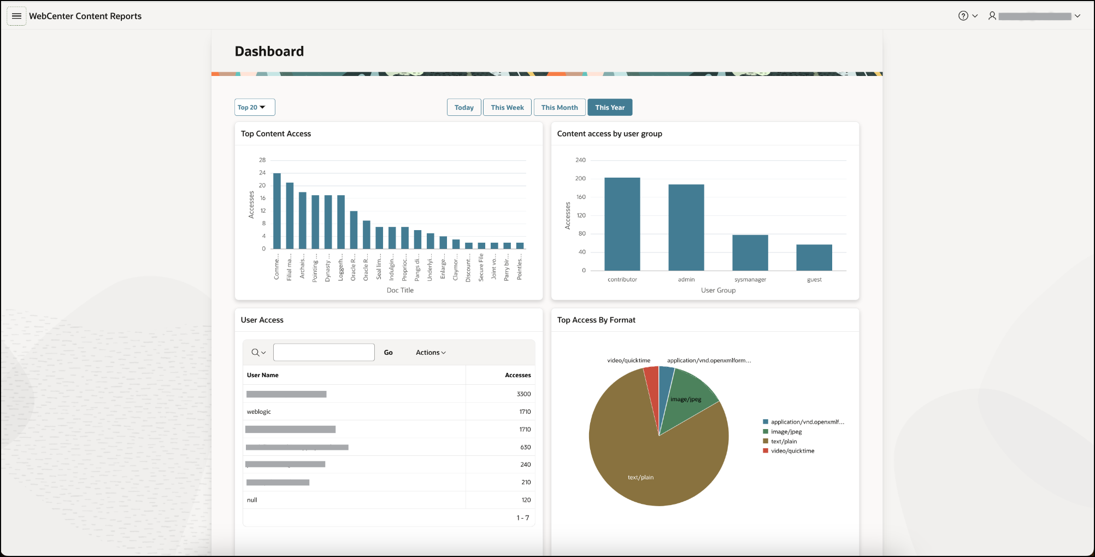
Task: Select the Today time filter
Action: (x=464, y=107)
